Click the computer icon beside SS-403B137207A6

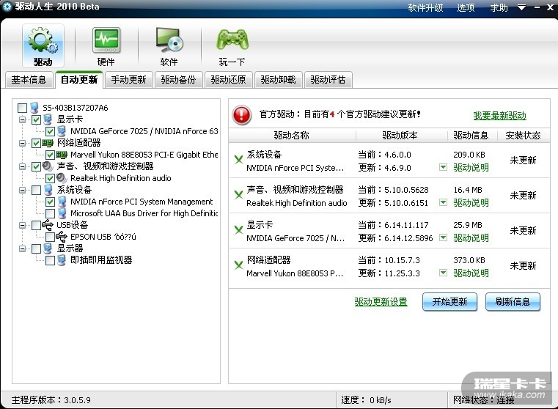[x=34, y=108]
